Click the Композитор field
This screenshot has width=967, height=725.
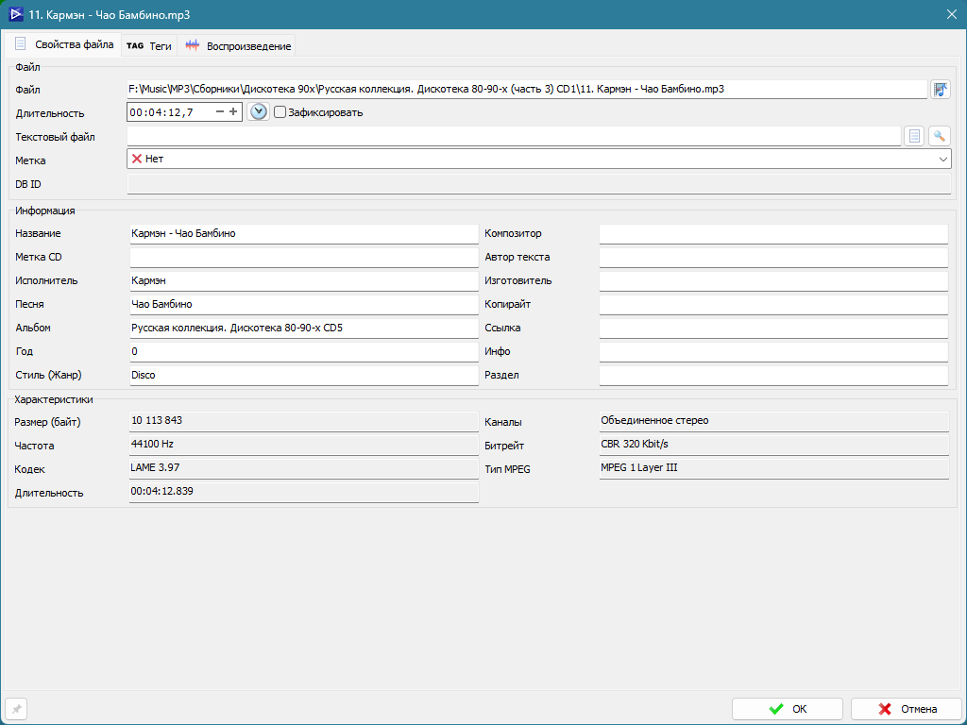[x=773, y=234]
